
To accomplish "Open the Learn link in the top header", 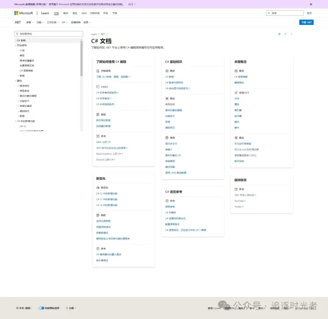I will (45, 13).
